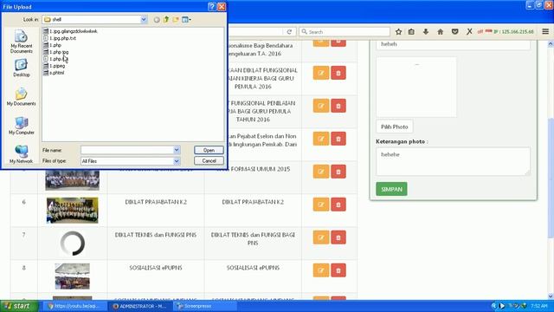Open SOSIALISASI ePUPNS photo thumbnail
Viewport: 554px width, 312px height.
coord(73,276)
